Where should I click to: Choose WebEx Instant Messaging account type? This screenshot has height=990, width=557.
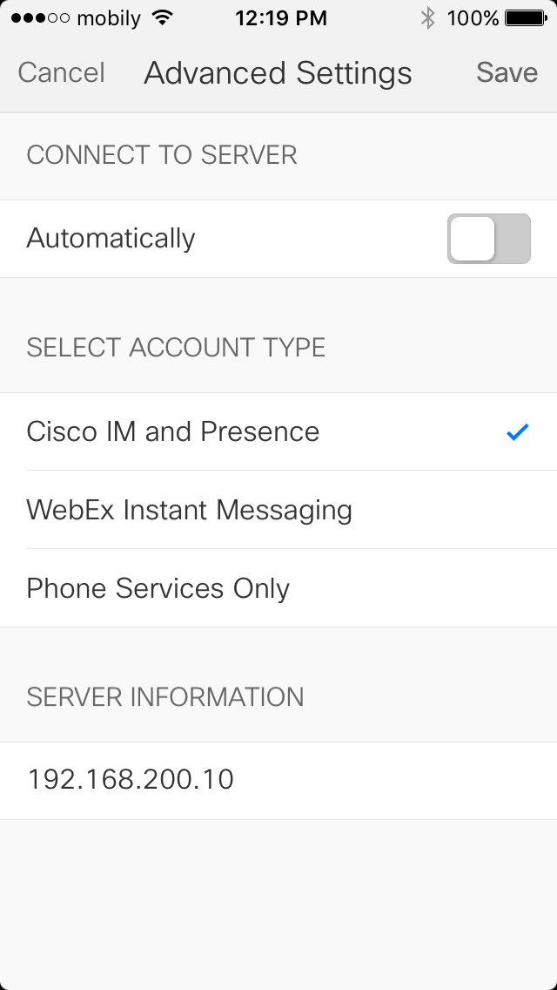[x=190, y=510]
